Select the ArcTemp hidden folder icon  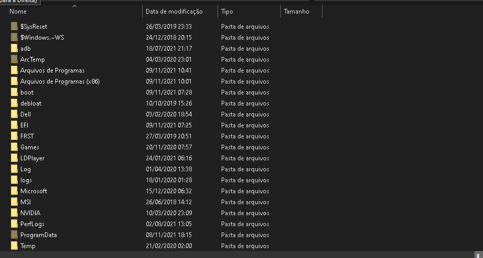click(14, 60)
